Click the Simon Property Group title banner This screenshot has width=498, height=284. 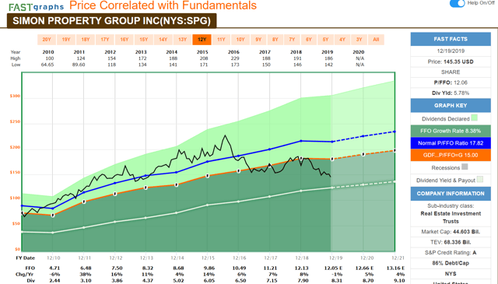111,21
